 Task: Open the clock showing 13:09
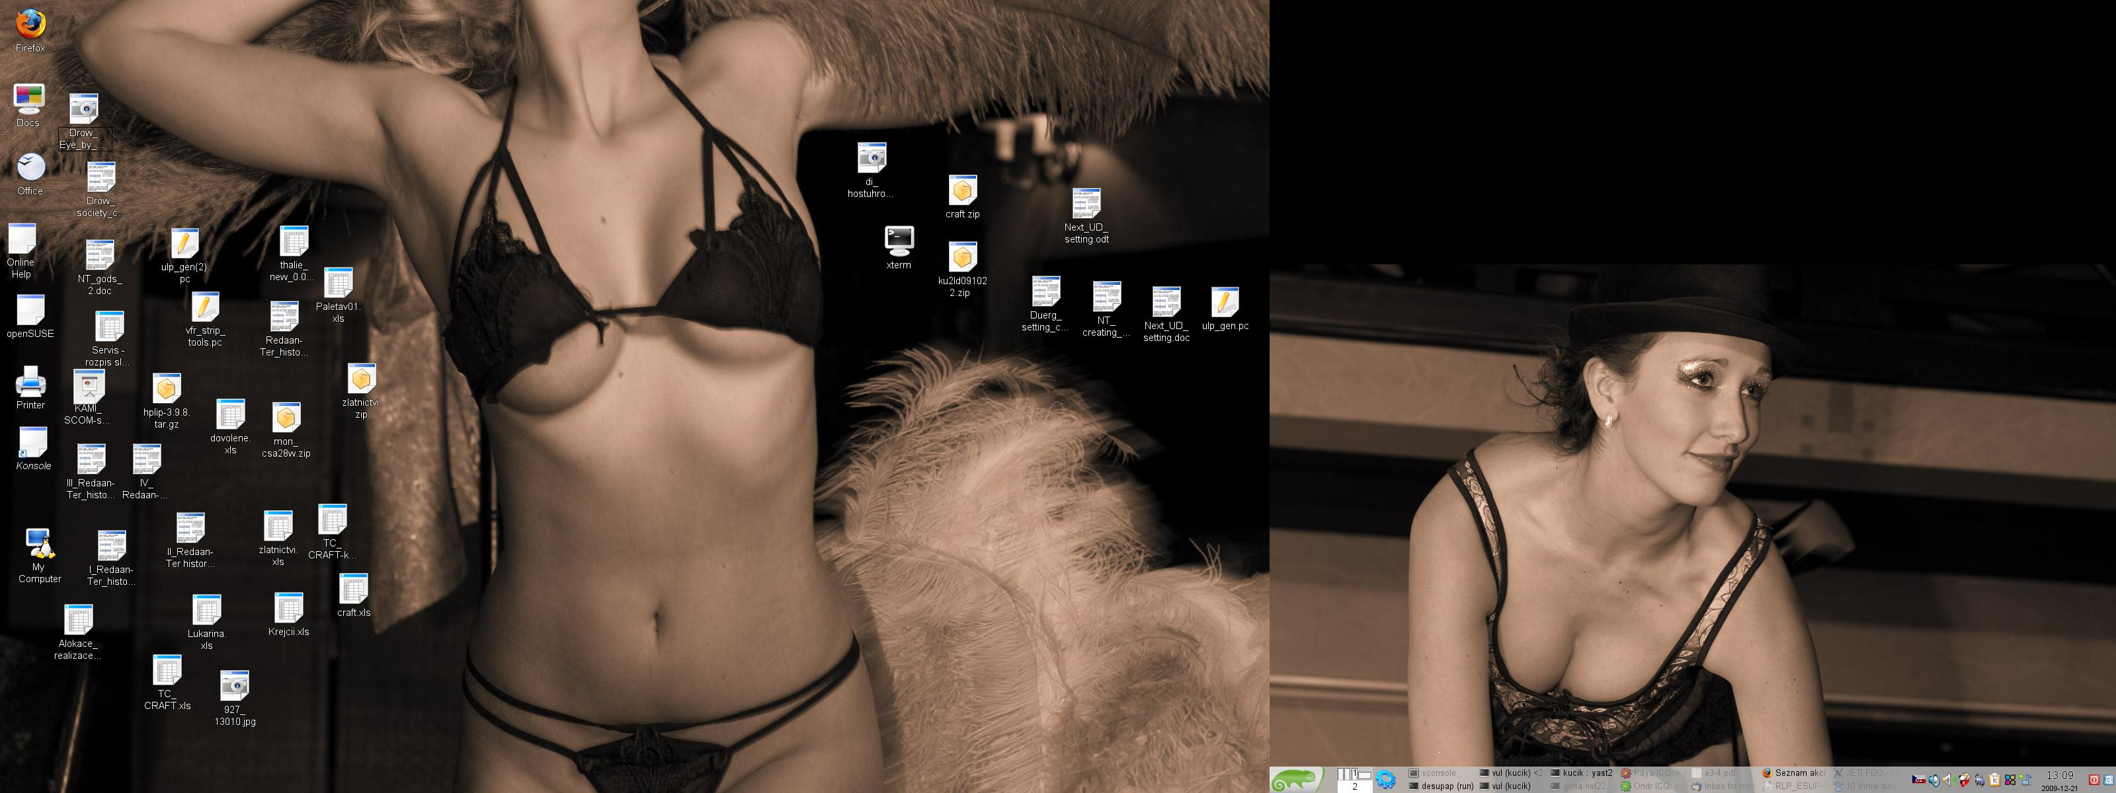(2060, 776)
